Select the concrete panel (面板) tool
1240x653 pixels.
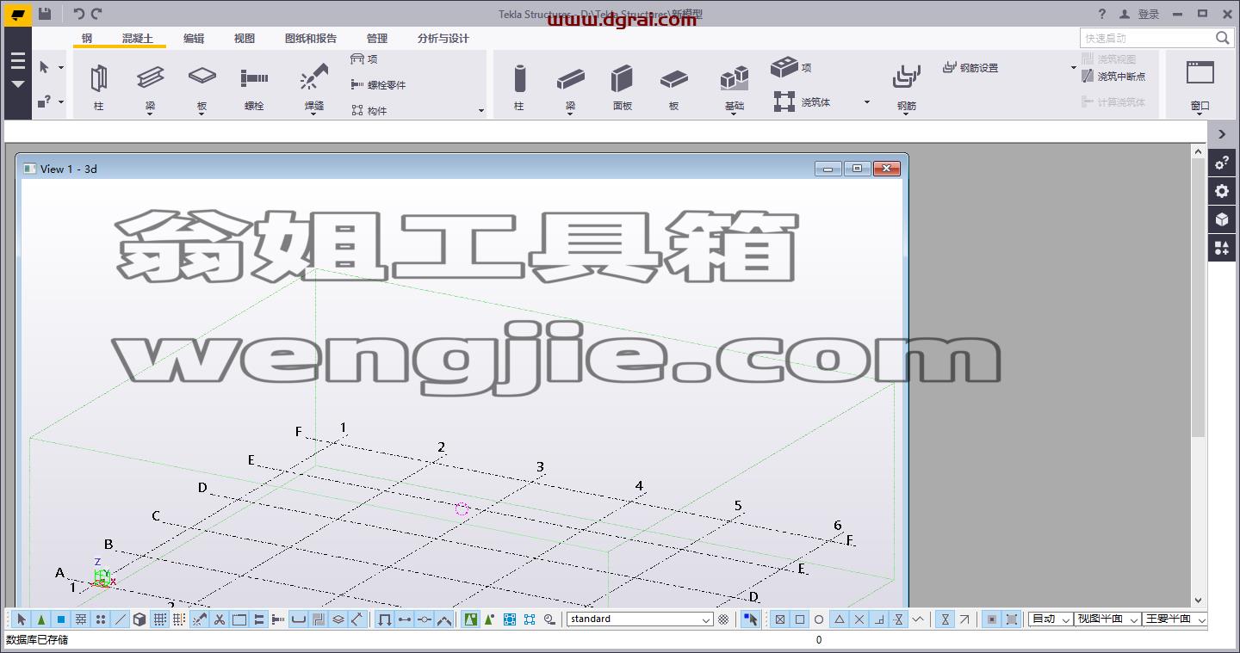pos(622,86)
